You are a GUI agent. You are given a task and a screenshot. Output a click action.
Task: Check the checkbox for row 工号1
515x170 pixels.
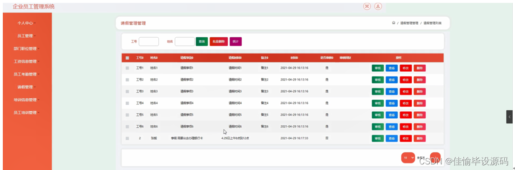127,68
